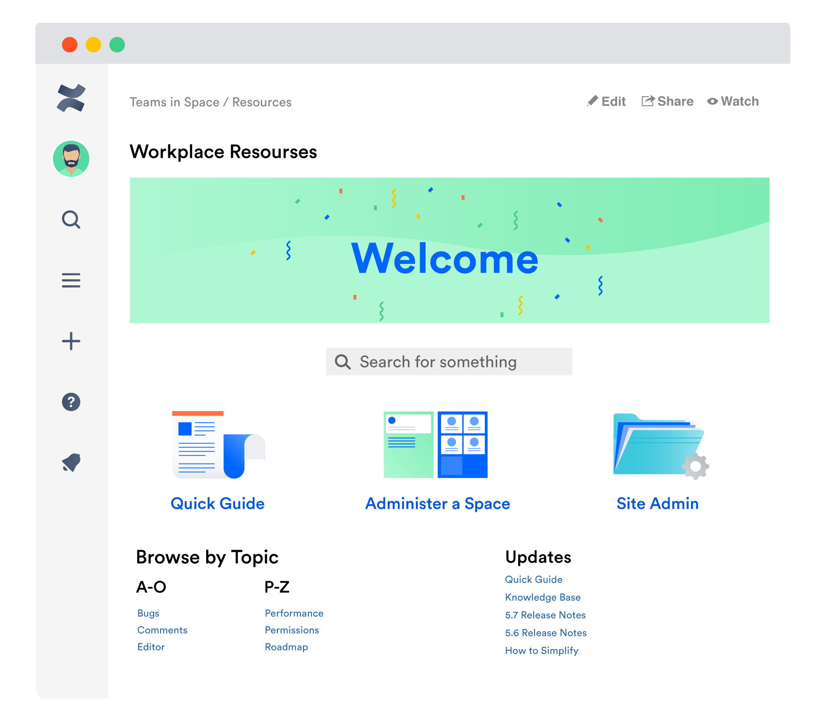Open the Roadmap topic link
This screenshot has width=821, height=711.
pos(286,647)
